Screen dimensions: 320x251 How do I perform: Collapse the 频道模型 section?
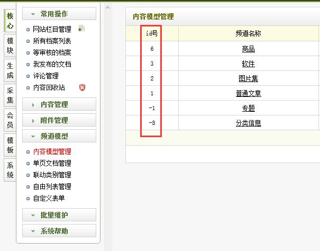point(59,136)
